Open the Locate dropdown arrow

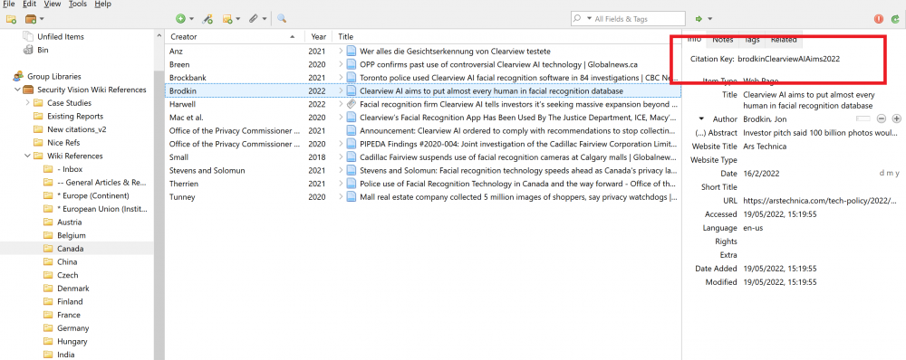(x=710, y=19)
